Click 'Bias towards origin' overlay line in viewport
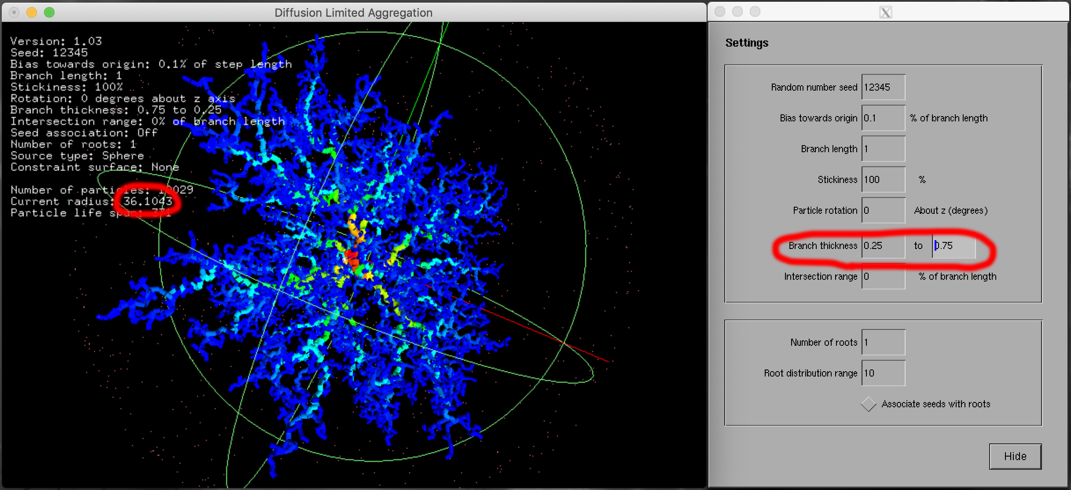Image resolution: width=1071 pixels, height=490 pixels. point(151,64)
